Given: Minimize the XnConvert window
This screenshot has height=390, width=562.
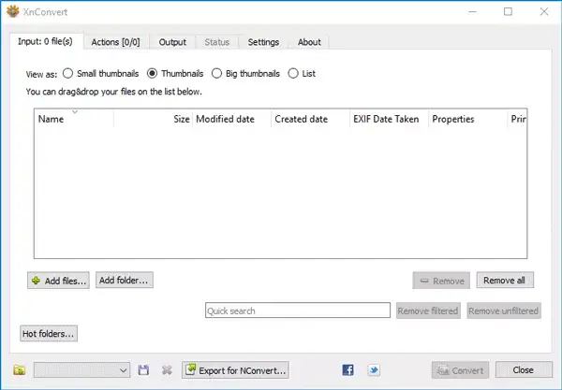Looking at the screenshot, I should click(x=473, y=11).
